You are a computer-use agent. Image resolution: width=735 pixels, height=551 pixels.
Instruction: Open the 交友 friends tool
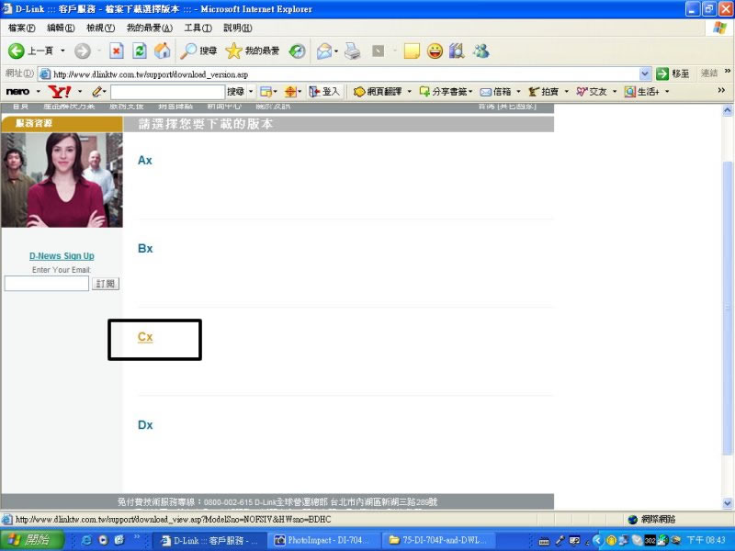592,91
